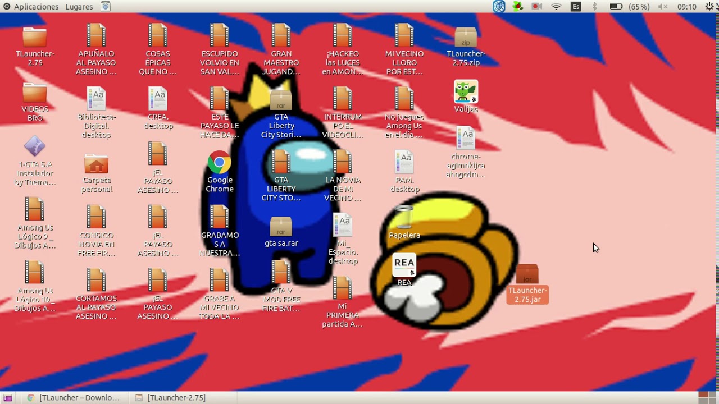Viewport: 719px width, 404px height.
Task: Launch 1-GTA S.A Instalador shortcut
Action: coord(35,147)
